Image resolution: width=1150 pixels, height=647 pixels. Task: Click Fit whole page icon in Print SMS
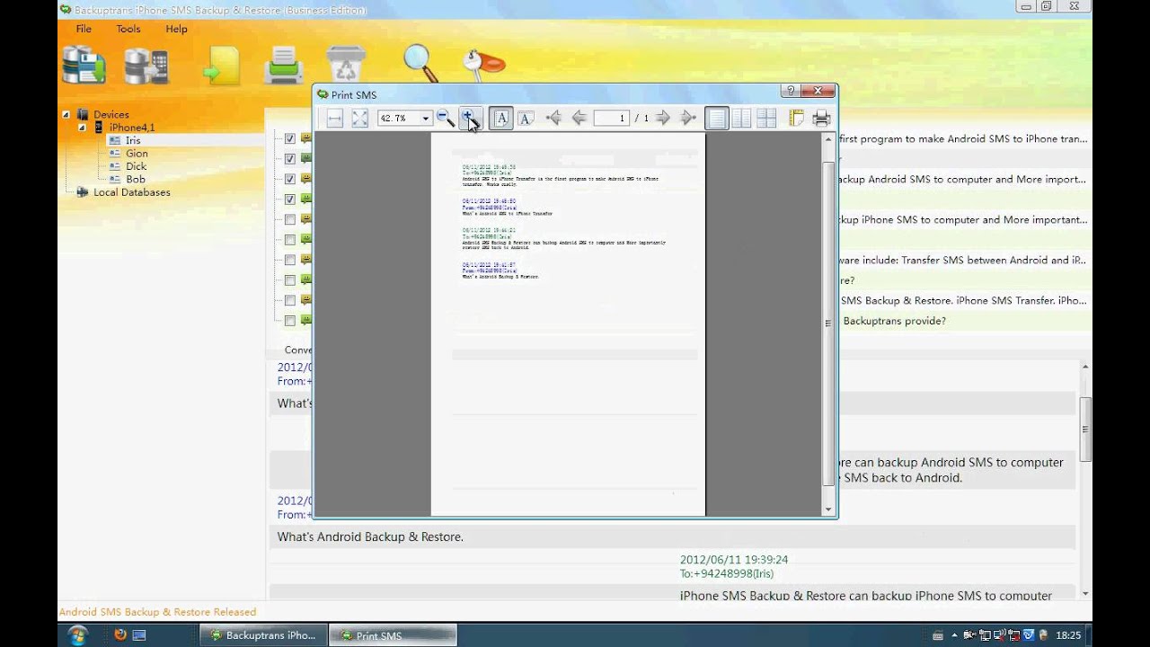(x=359, y=119)
